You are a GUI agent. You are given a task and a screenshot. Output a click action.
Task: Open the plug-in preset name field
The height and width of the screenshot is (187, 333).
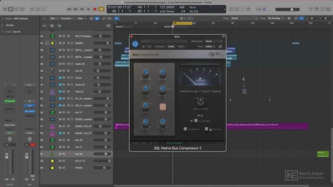(164, 42)
